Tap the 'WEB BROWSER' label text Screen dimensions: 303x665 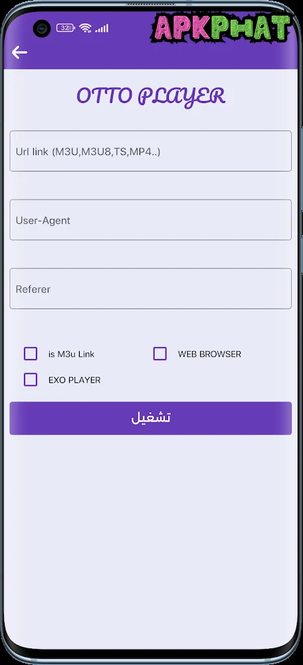click(x=210, y=354)
